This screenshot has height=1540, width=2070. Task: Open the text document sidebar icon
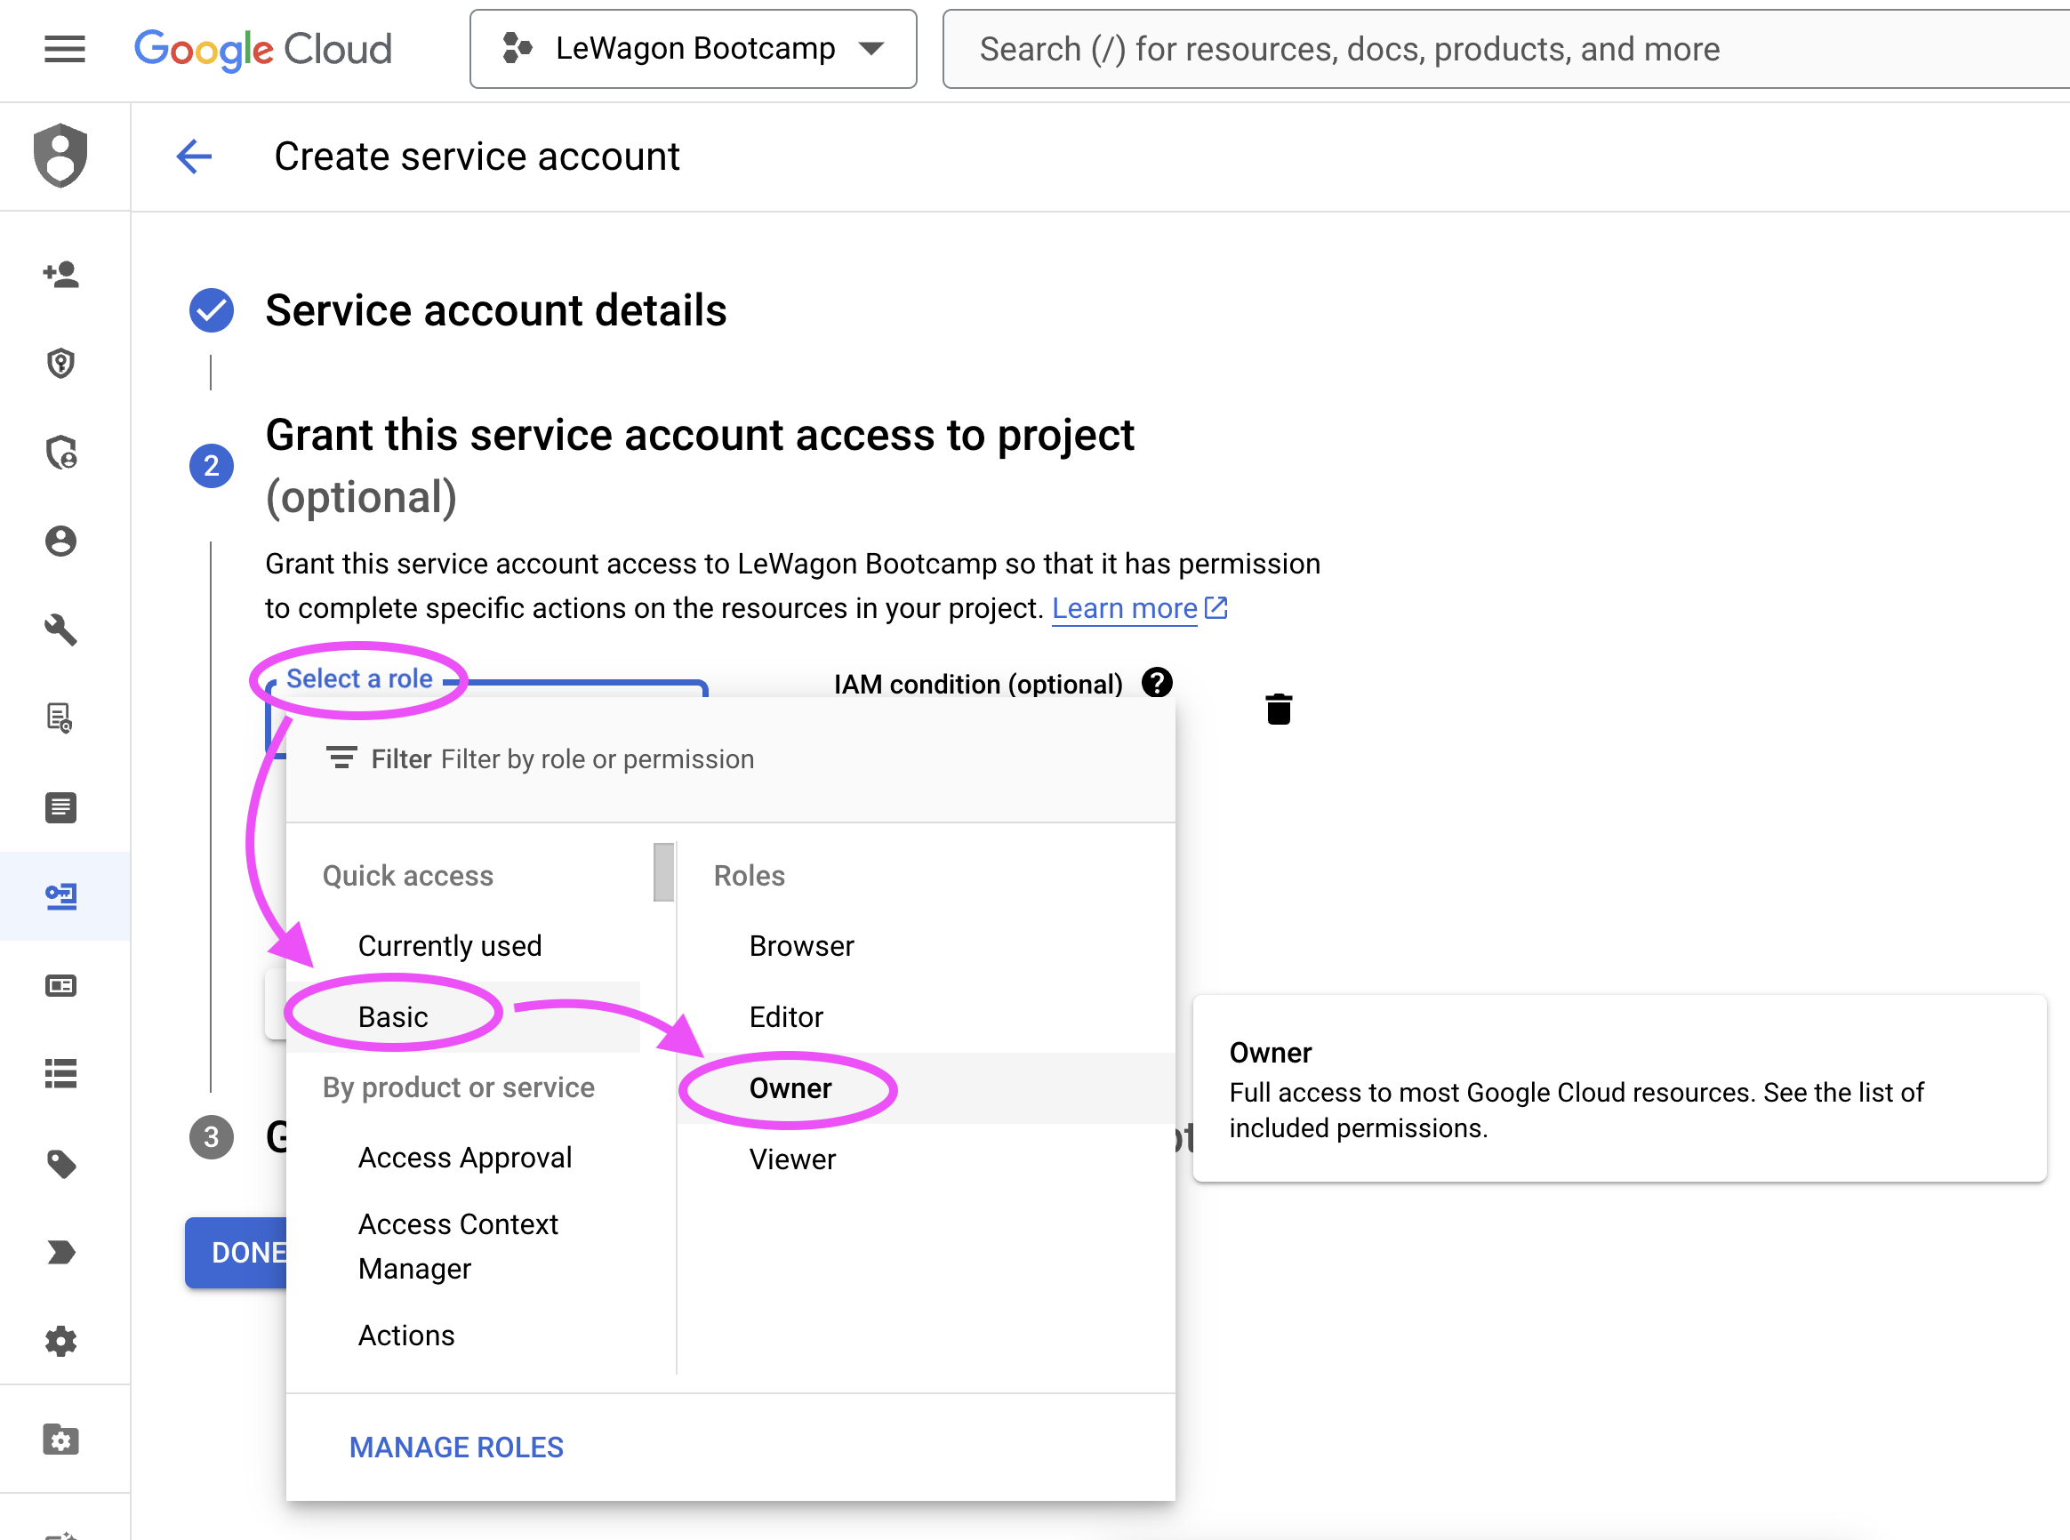(60, 807)
